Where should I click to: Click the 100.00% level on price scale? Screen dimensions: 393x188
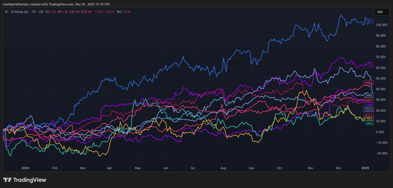click(383, 25)
